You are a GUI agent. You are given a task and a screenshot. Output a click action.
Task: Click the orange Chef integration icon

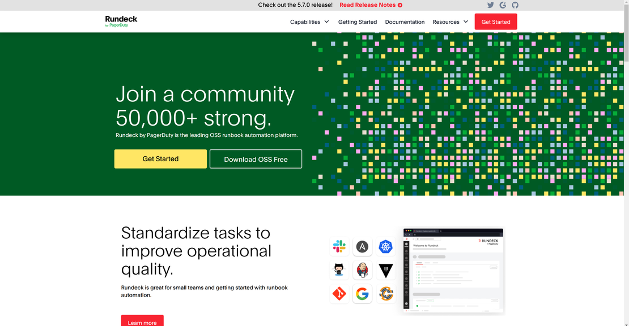pos(385,294)
